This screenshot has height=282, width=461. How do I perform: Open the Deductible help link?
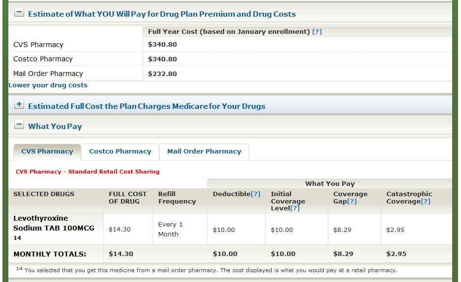[x=256, y=194]
